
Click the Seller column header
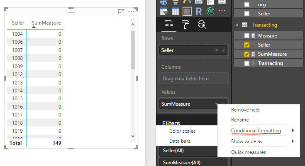[18, 23]
